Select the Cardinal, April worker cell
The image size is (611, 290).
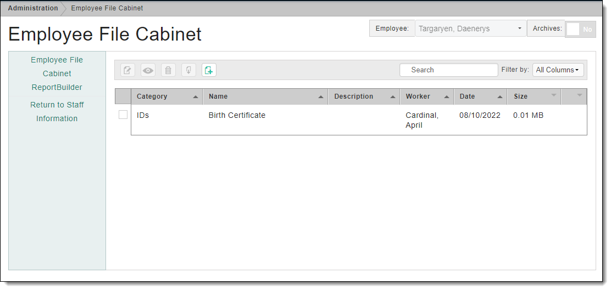coord(422,121)
